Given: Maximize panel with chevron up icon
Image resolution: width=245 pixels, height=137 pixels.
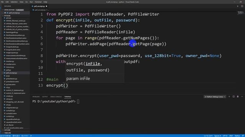Looking at the screenshot, I should coord(242,97).
